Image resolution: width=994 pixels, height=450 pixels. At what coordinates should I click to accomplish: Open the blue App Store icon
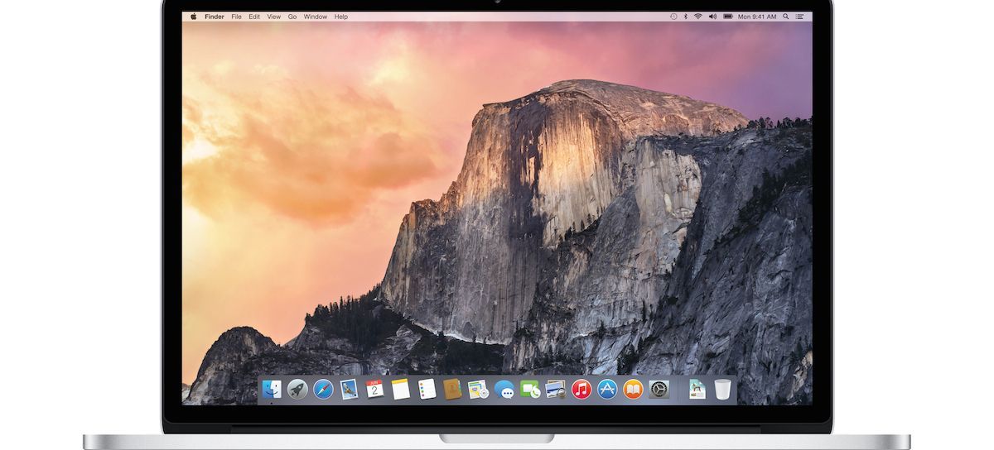(607, 389)
